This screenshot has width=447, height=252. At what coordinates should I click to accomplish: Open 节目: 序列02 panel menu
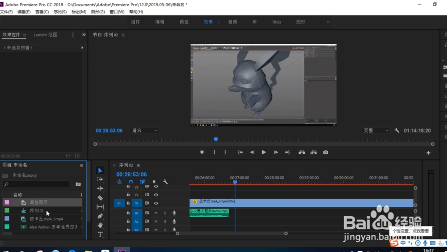click(x=123, y=35)
